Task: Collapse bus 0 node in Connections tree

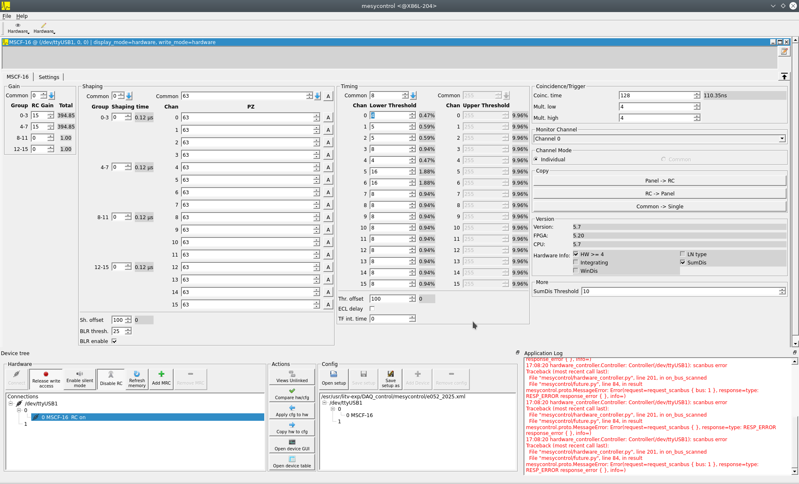Action: [19, 410]
